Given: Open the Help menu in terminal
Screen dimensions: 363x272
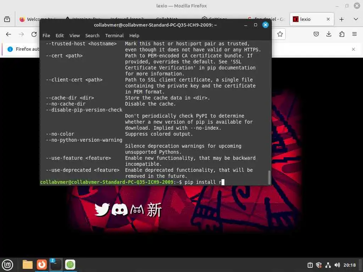Looking at the screenshot, I should [x=134, y=36].
